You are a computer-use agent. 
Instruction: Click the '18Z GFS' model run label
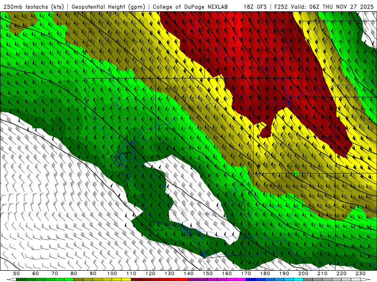255,7
